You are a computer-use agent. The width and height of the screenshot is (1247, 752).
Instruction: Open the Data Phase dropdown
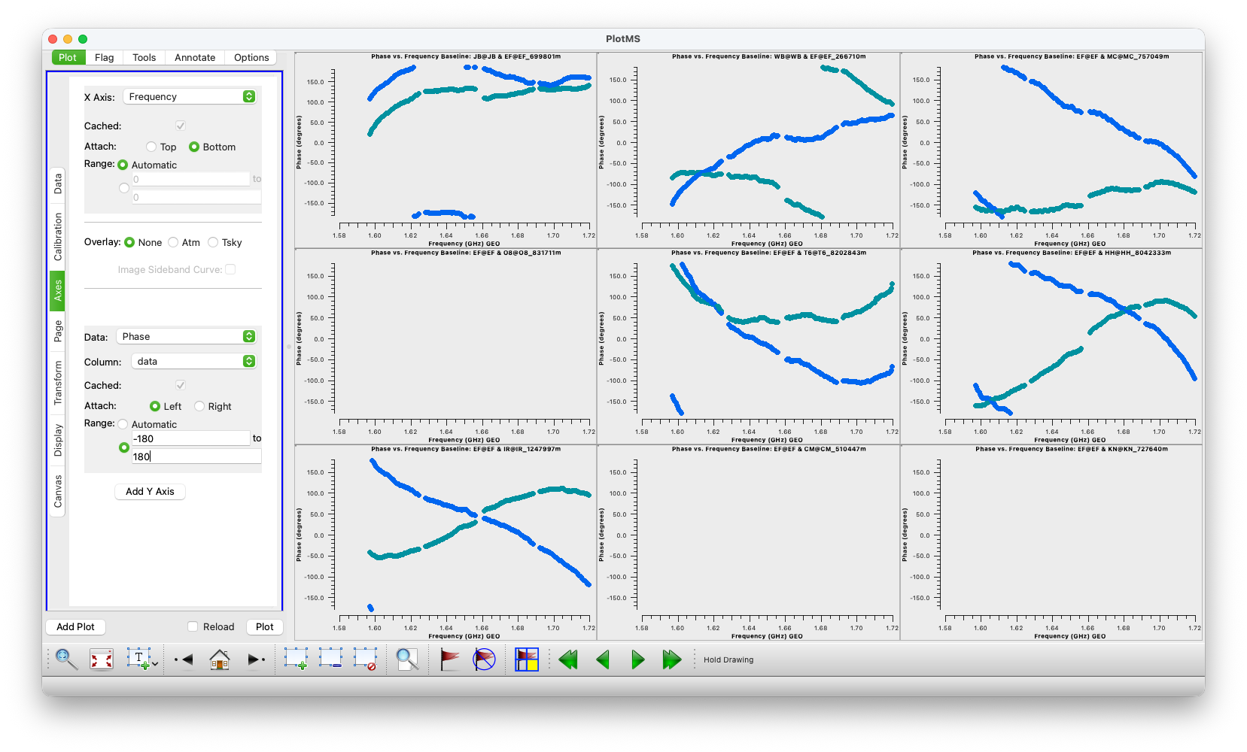(x=187, y=336)
